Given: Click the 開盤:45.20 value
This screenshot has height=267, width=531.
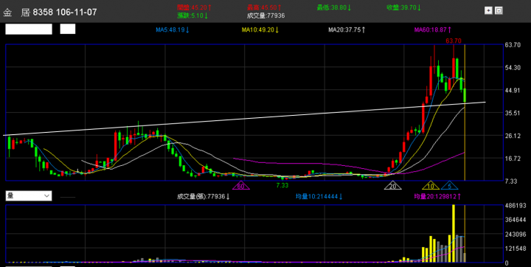Looking at the screenshot, I should pyautogui.click(x=195, y=7).
